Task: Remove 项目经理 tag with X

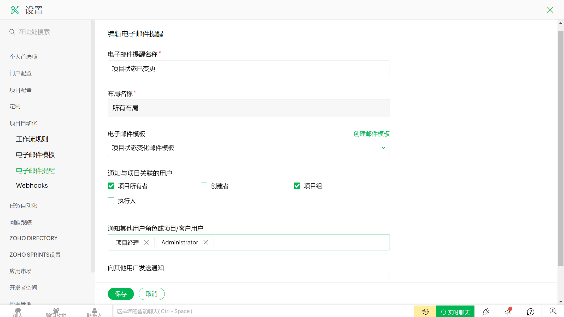Action: (x=146, y=242)
